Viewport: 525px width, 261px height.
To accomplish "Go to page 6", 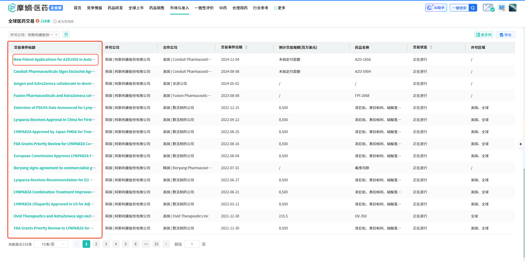I will pos(136,244).
